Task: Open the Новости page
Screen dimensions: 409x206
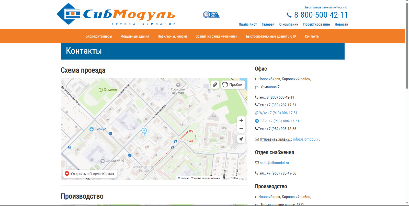Action: point(341,25)
